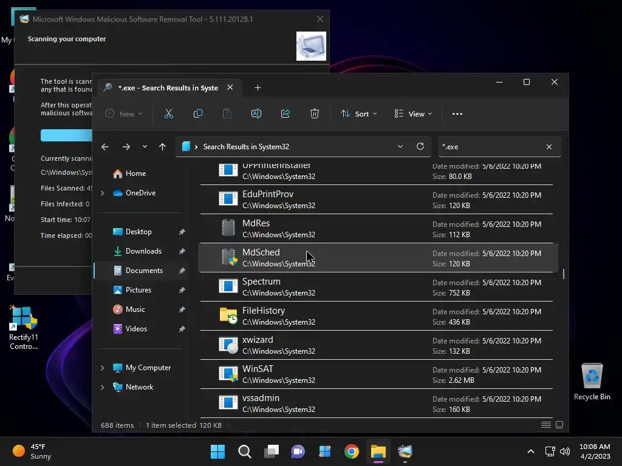
Task: Select Desktop in the navigation pane
Action: coord(141,232)
